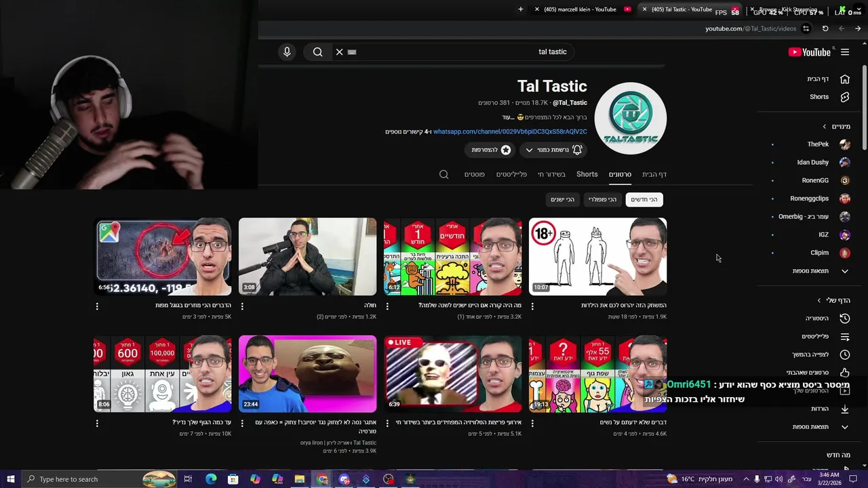
Task: Open Microsoft Edge from the taskbar
Action: [211, 479]
